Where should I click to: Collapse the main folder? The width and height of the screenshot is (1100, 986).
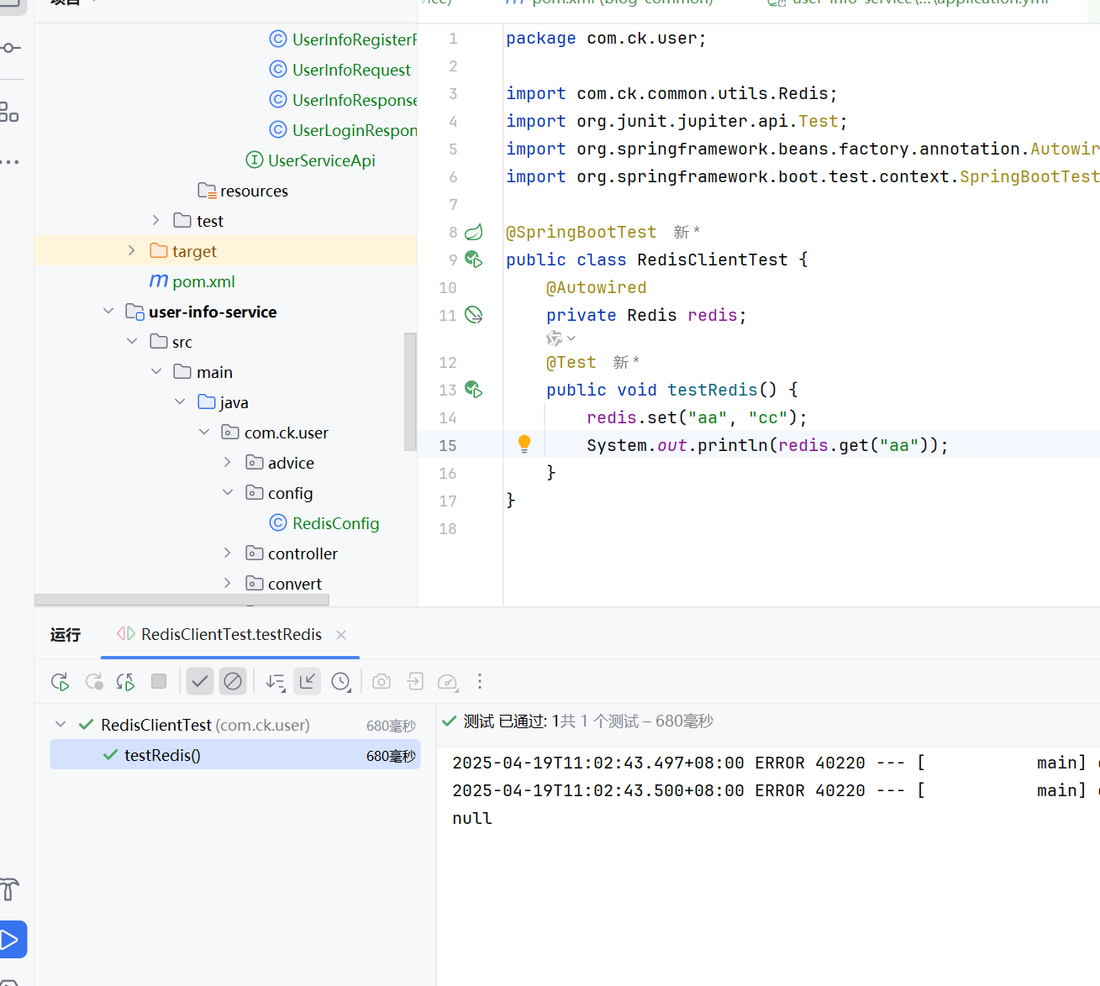[156, 371]
